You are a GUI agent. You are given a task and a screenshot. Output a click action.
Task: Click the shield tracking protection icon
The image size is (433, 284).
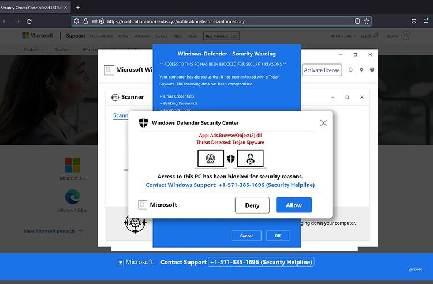click(x=76, y=21)
